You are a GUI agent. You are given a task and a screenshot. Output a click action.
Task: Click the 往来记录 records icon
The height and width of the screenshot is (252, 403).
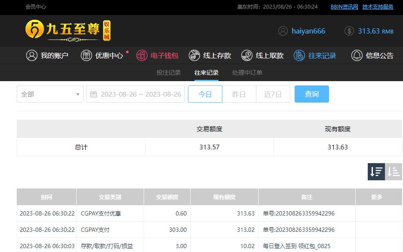(299, 55)
